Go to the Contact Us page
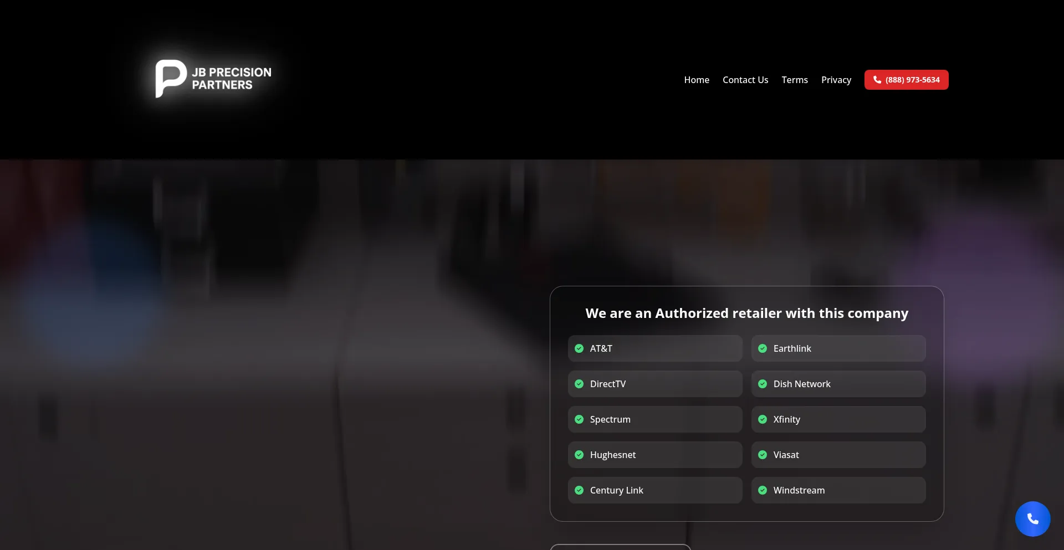The height and width of the screenshot is (550, 1064). tap(745, 80)
